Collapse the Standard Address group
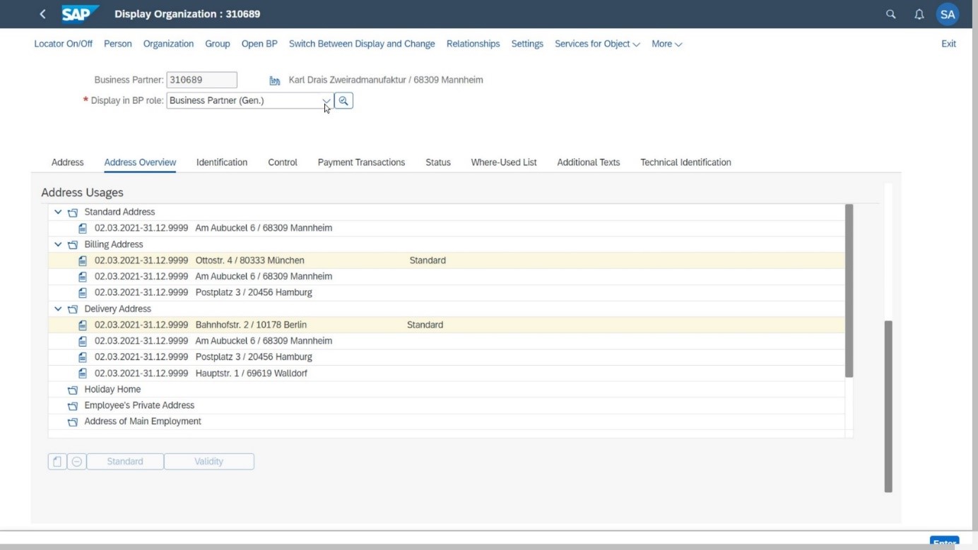The width and height of the screenshot is (978, 550). click(x=57, y=211)
